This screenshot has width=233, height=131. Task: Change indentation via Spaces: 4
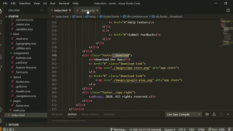click(170, 130)
